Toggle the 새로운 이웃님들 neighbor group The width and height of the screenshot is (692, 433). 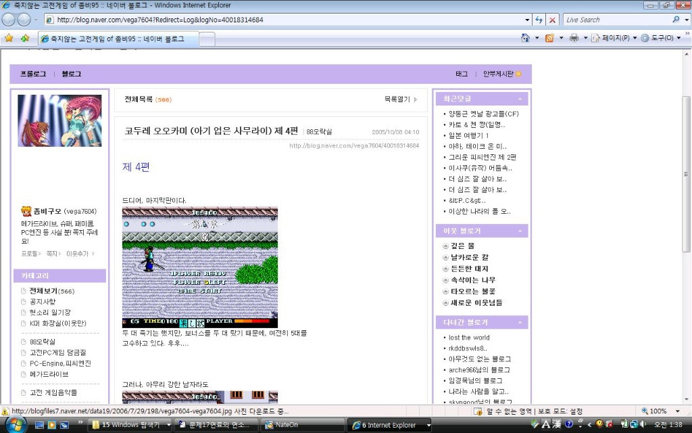tap(445, 302)
